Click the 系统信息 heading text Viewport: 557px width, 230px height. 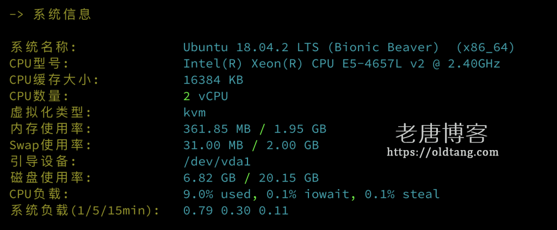62,15
